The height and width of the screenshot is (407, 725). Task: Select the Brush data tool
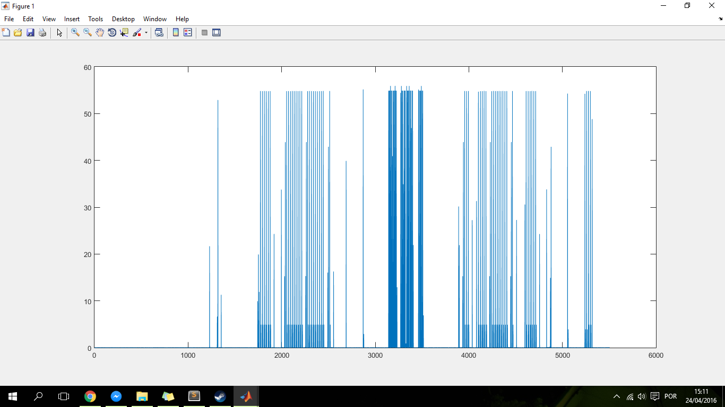coord(137,32)
